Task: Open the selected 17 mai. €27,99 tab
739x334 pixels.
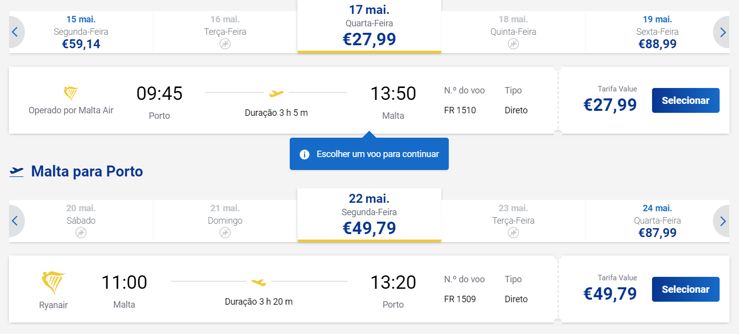Action: point(369,26)
